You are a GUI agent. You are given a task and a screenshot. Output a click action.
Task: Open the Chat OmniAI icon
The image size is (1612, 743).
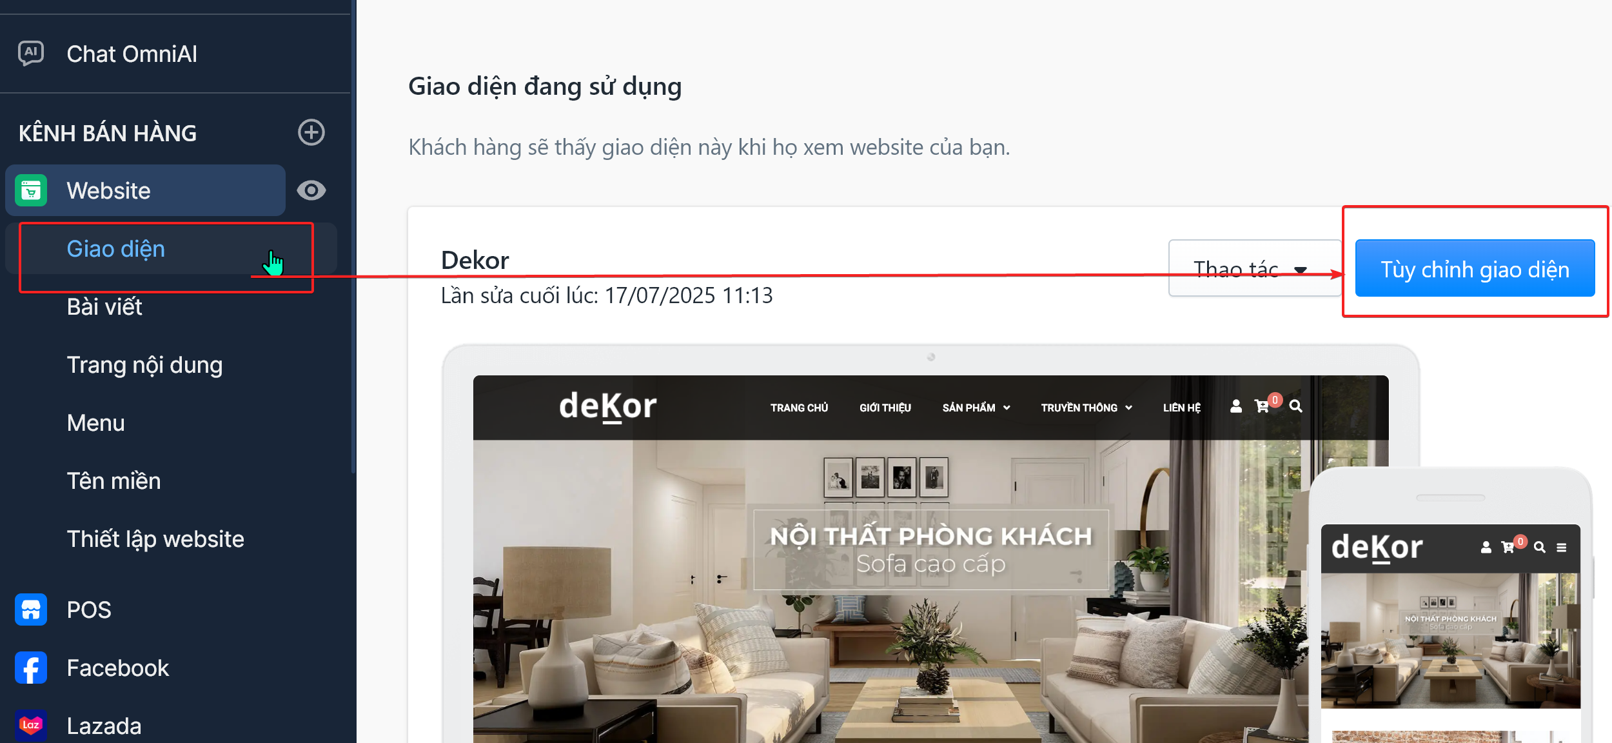tap(31, 54)
